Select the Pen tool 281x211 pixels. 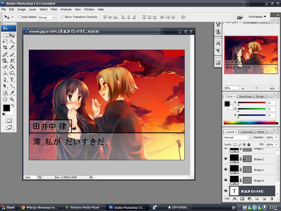coord(5,80)
